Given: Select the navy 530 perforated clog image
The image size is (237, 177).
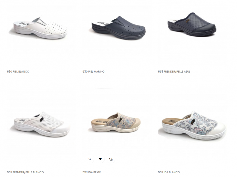Looking at the screenshot, I should tap(118, 28).
